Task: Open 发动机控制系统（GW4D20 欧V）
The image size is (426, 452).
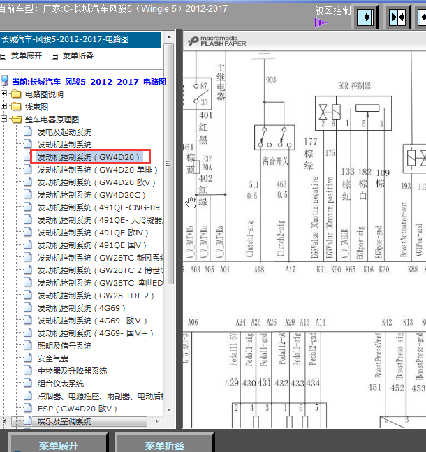Action: (x=96, y=182)
